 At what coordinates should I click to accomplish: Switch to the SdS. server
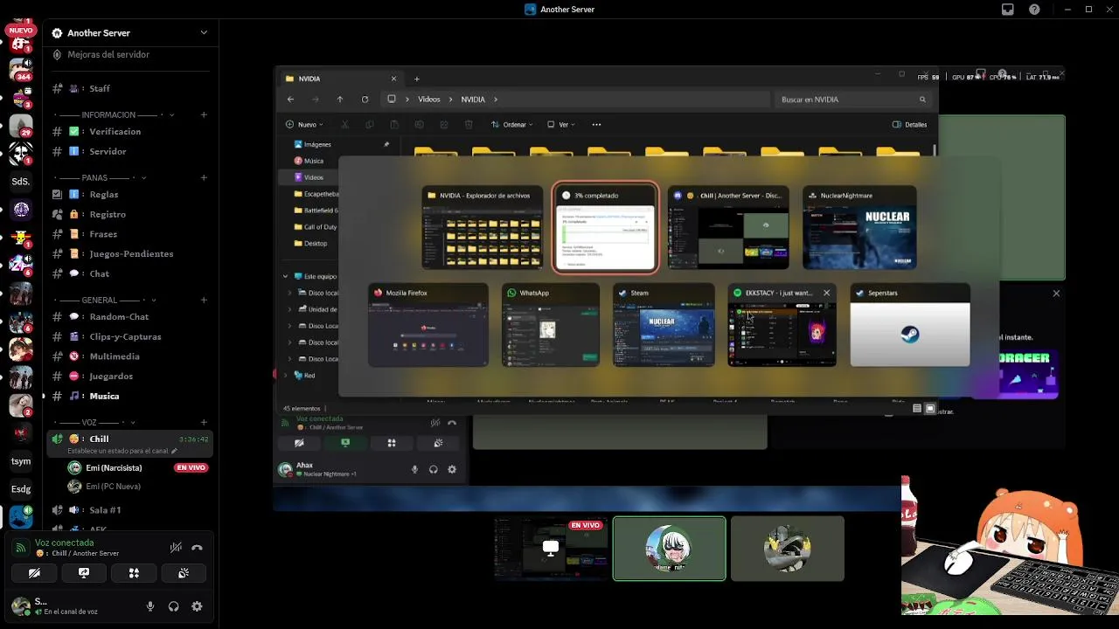click(x=21, y=182)
